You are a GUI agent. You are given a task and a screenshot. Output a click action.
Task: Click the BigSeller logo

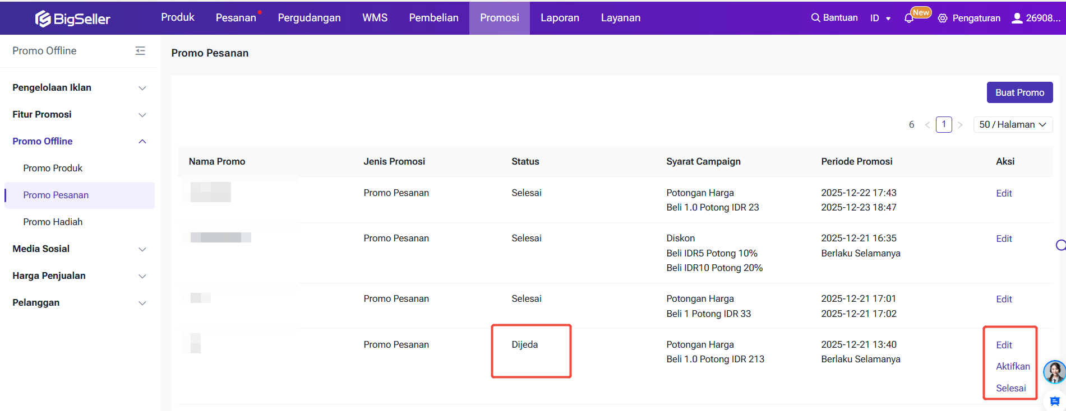click(72, 18)
